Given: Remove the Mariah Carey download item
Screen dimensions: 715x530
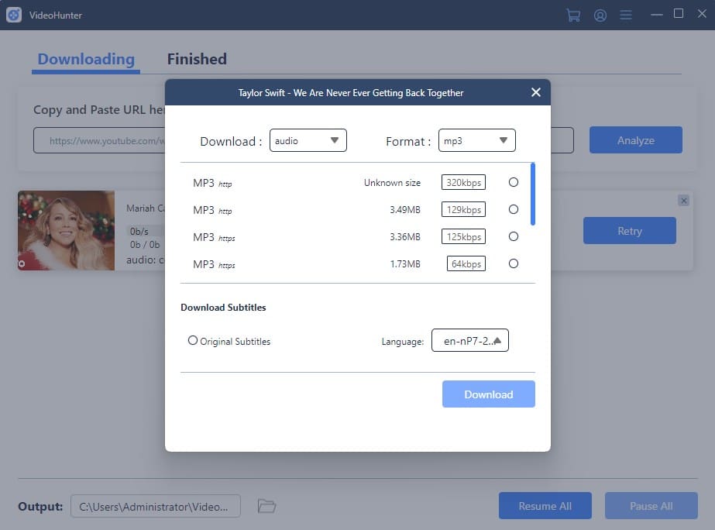Looking at the screenshot, I should (x=683, y=201).
